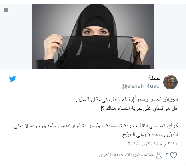The height and width of the screenshot is (168, 186).
Task: Click the person silhouette icon beside likes
Action: [159, 155]
